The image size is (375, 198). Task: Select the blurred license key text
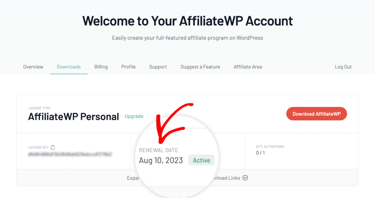click(70, 154)
